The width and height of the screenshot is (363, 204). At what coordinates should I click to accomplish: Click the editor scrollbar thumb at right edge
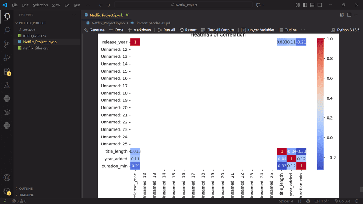pyautogui.click(x=361, y=189)
